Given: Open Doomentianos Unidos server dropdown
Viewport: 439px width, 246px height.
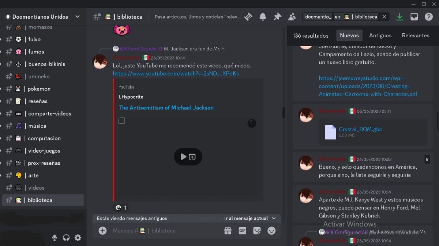Looking at the screenshot, I should click(77, 17).
